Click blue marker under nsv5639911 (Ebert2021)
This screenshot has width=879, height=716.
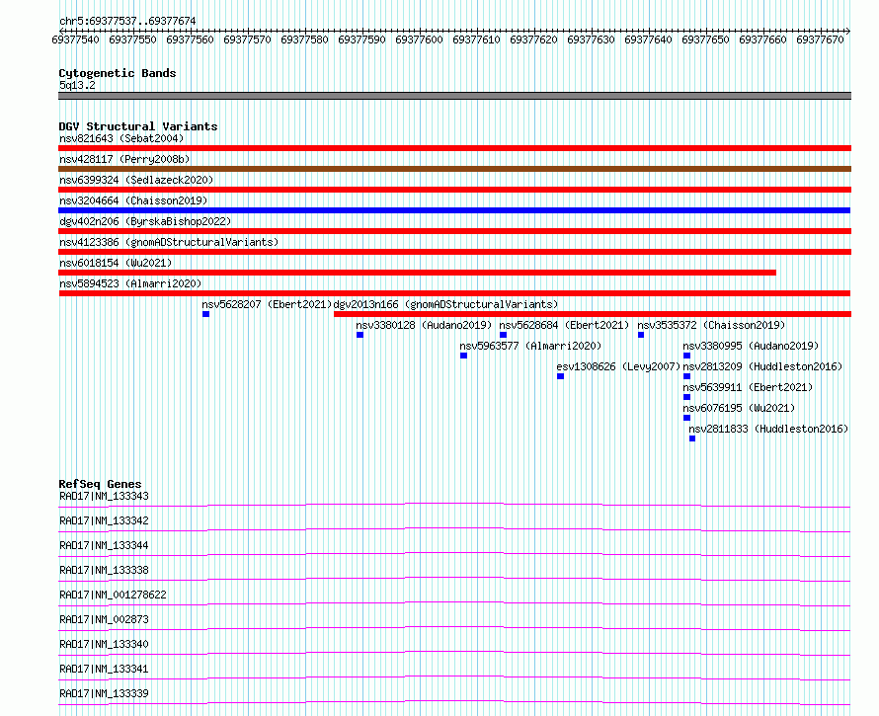[x=686, y=397]
